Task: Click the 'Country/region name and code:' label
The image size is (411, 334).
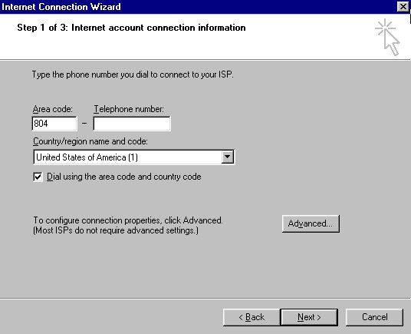Action: tap(90, 141)
